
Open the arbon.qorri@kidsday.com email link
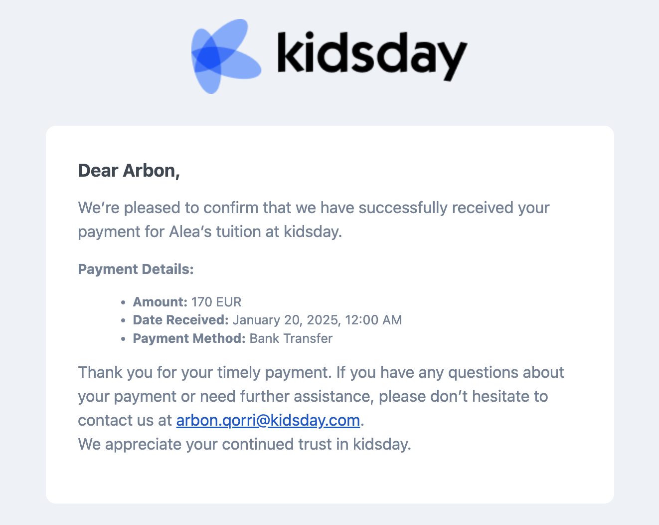pyautogui.click(x=268, y=420)
